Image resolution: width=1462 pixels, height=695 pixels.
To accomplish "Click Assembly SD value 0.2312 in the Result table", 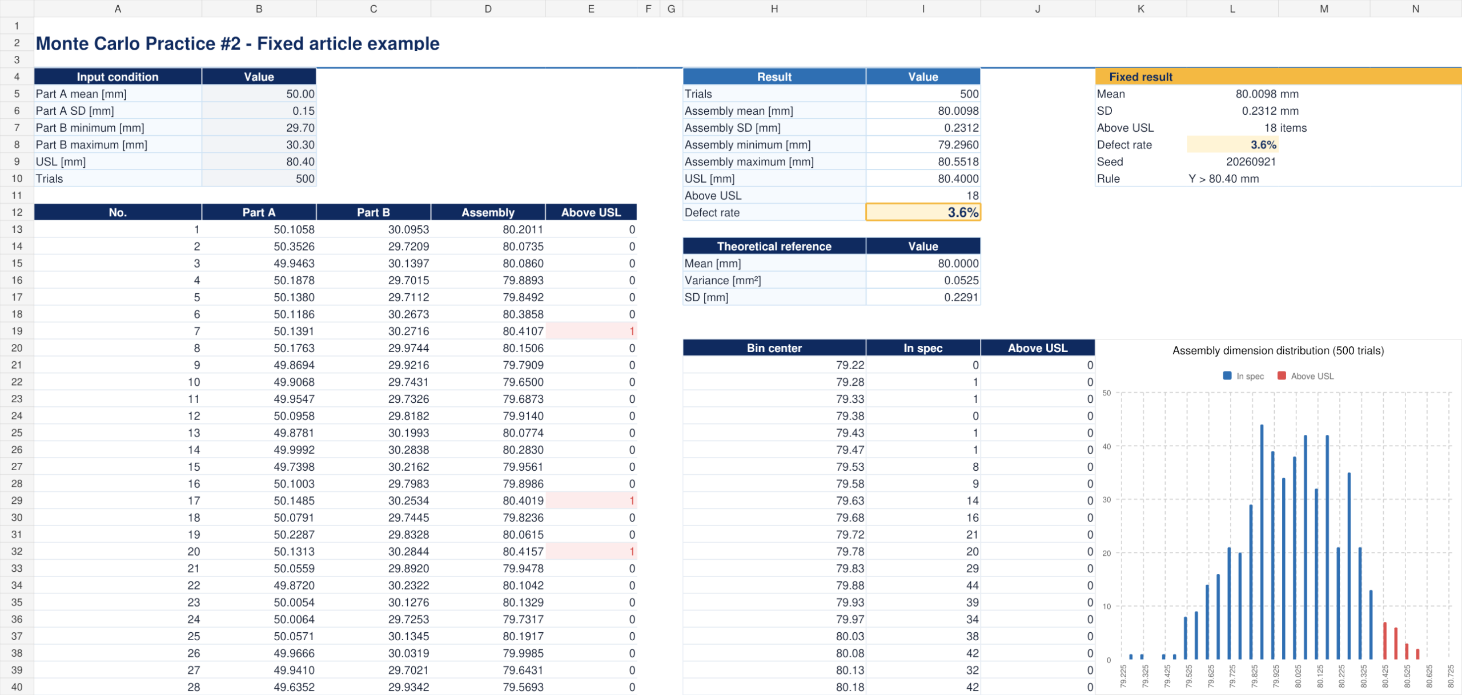I will tap(923, 128).
